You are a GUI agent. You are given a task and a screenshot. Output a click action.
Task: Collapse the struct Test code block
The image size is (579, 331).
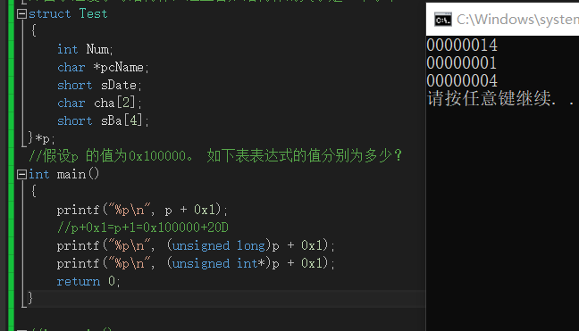click(21, 14)
